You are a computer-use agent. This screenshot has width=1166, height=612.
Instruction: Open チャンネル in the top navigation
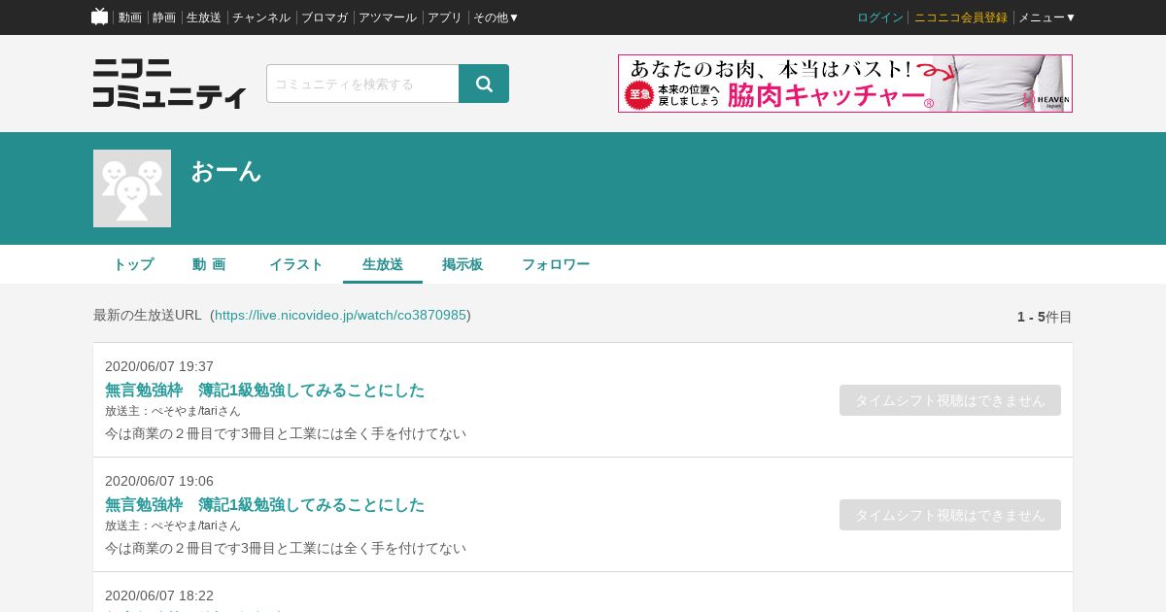[261, 17]
